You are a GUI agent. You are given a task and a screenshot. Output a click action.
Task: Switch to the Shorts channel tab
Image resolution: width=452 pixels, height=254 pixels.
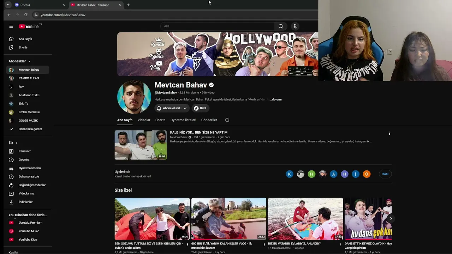(x=160, y=120)
